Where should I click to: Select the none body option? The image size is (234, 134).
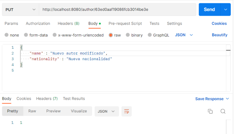7,35
